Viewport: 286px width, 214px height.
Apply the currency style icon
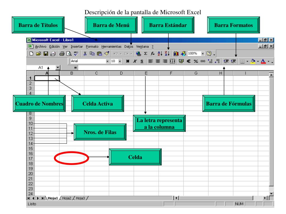(x=181, y=61)
